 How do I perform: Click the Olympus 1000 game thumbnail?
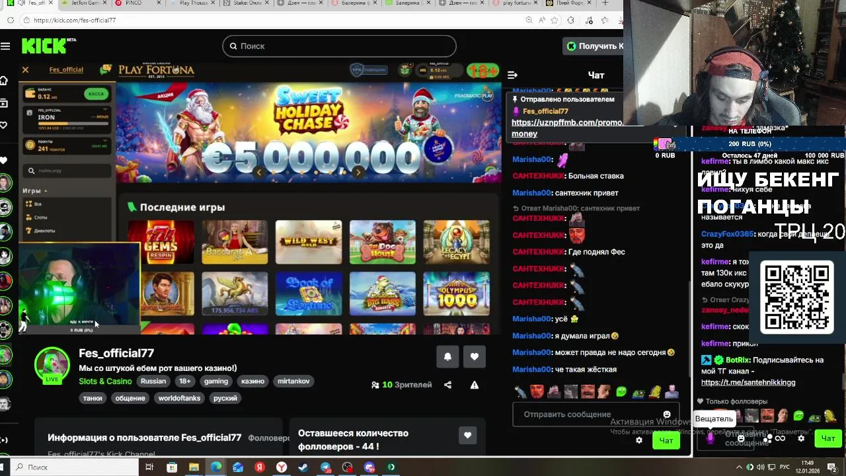457,294
